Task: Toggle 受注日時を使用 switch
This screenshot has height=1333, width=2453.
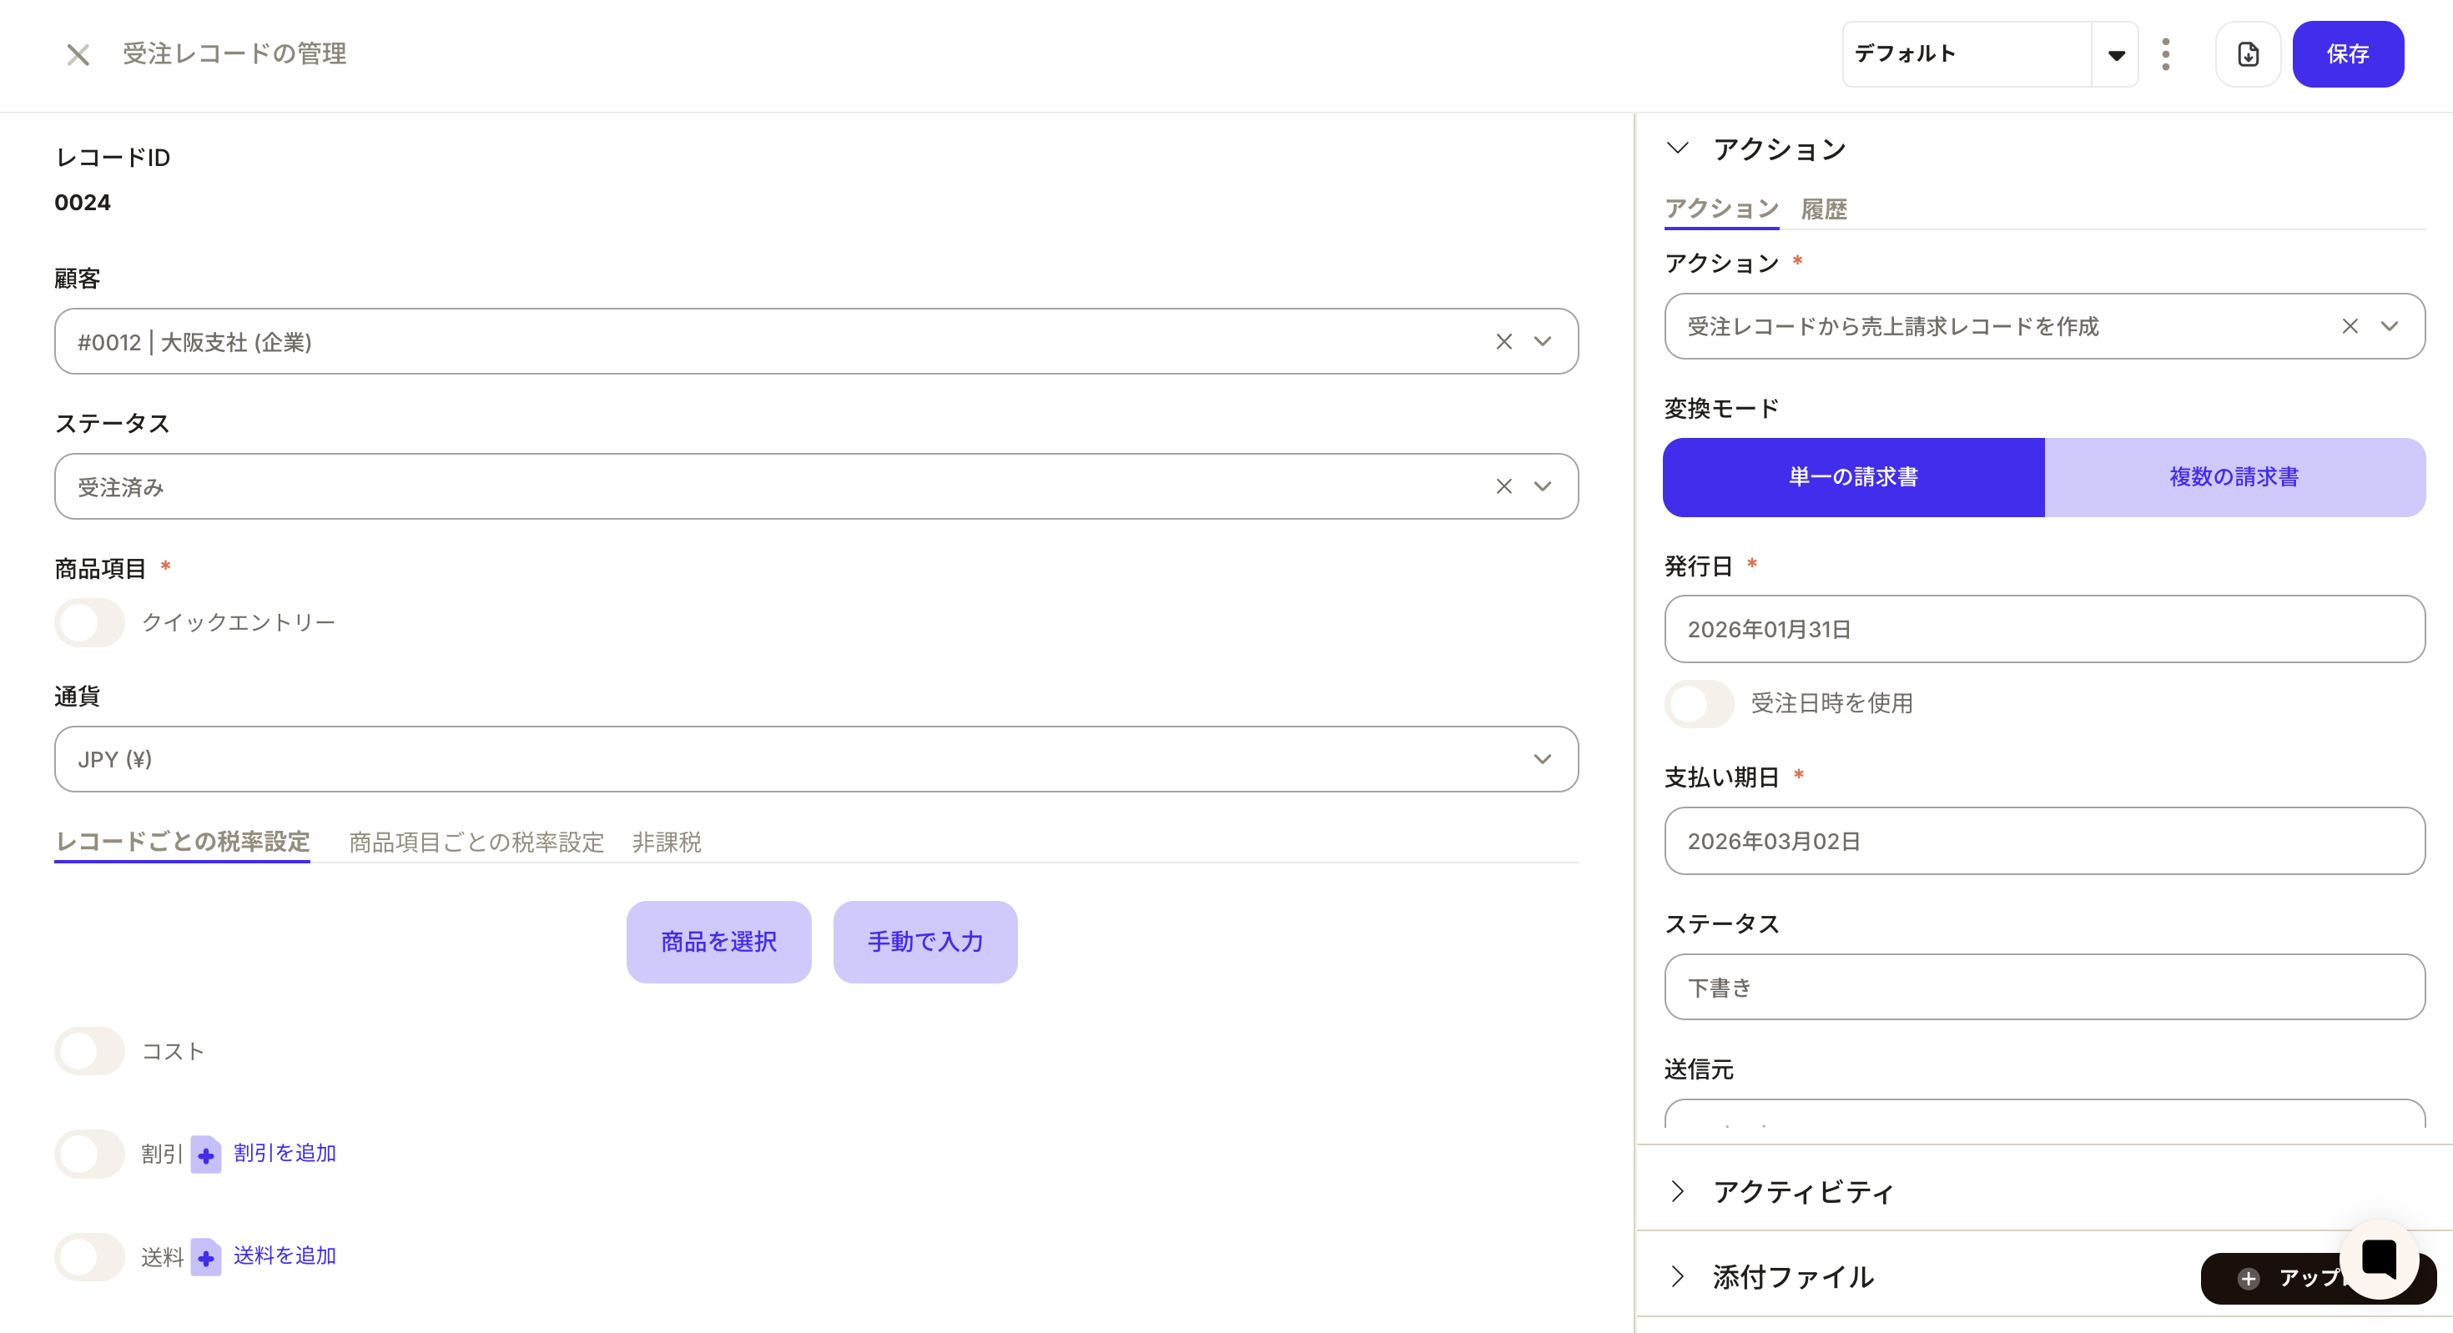Action: click(x=1699, y=704)
